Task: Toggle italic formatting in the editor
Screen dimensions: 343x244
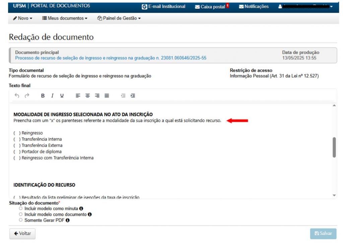Action: pos(52,96)
